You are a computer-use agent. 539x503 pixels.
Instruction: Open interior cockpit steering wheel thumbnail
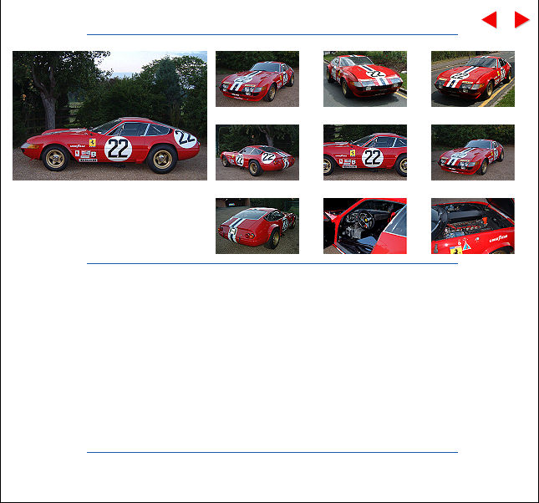365,226
